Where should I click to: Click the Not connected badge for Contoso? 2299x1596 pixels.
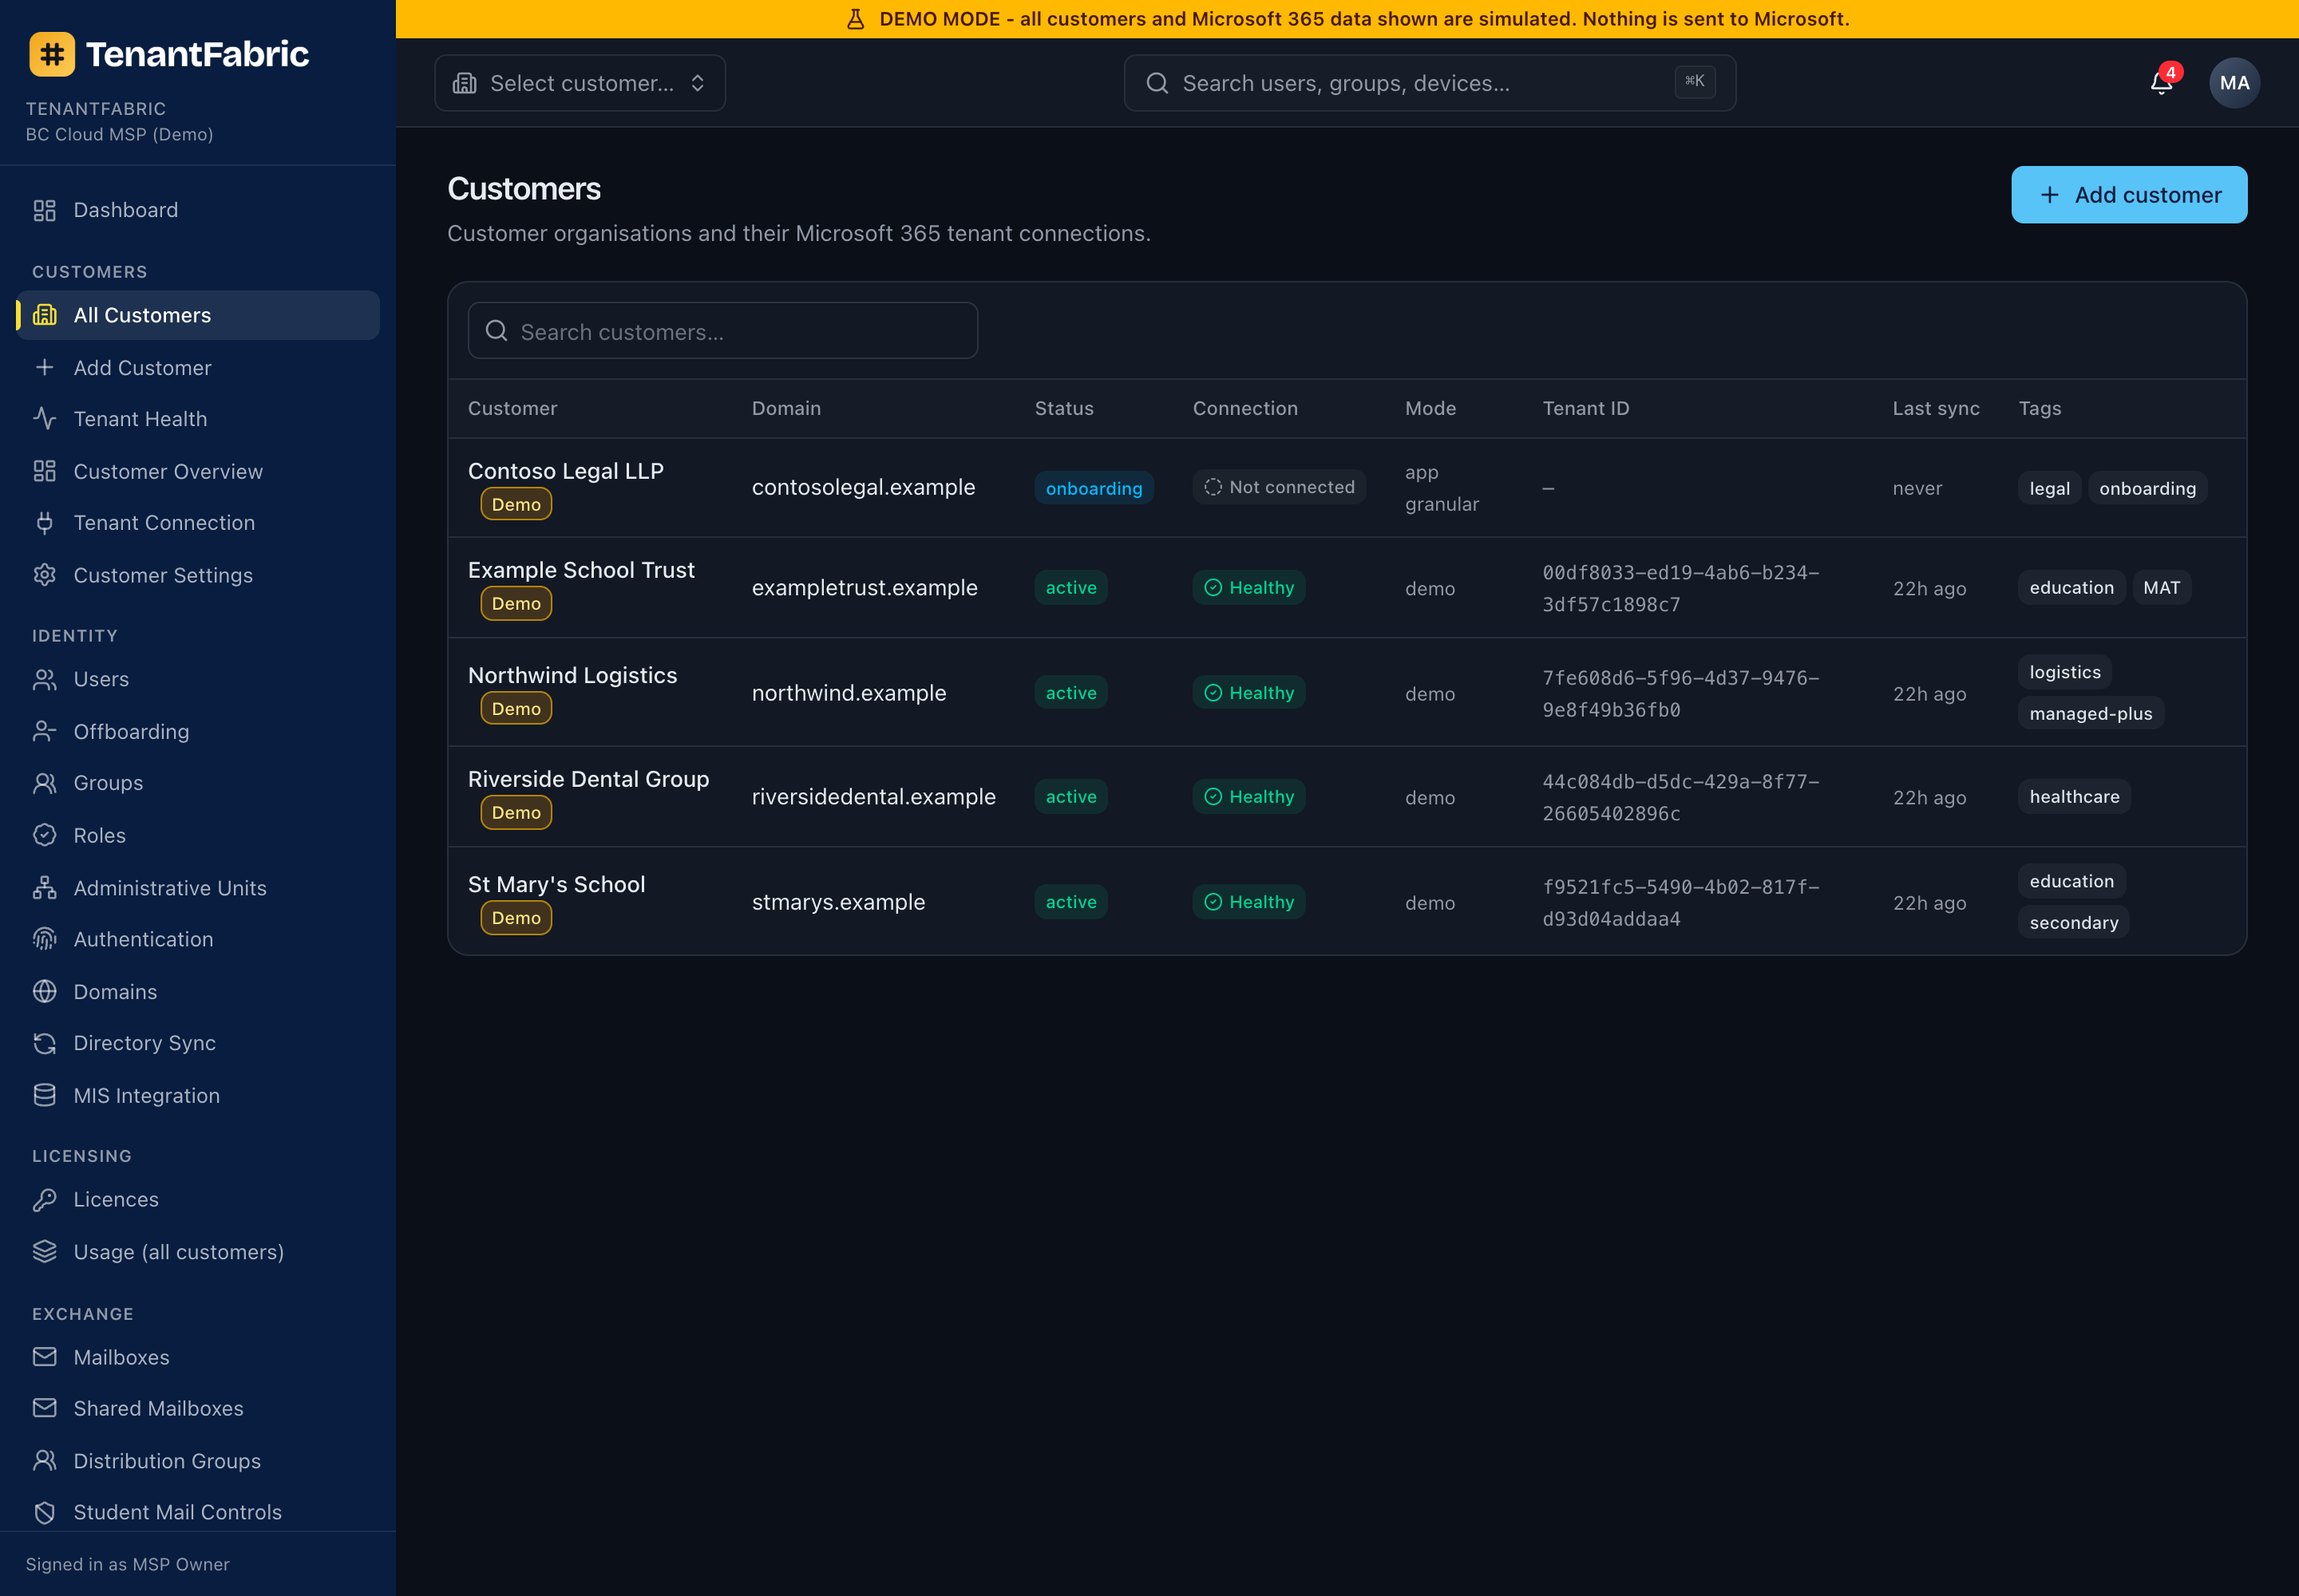point(1280,487)
